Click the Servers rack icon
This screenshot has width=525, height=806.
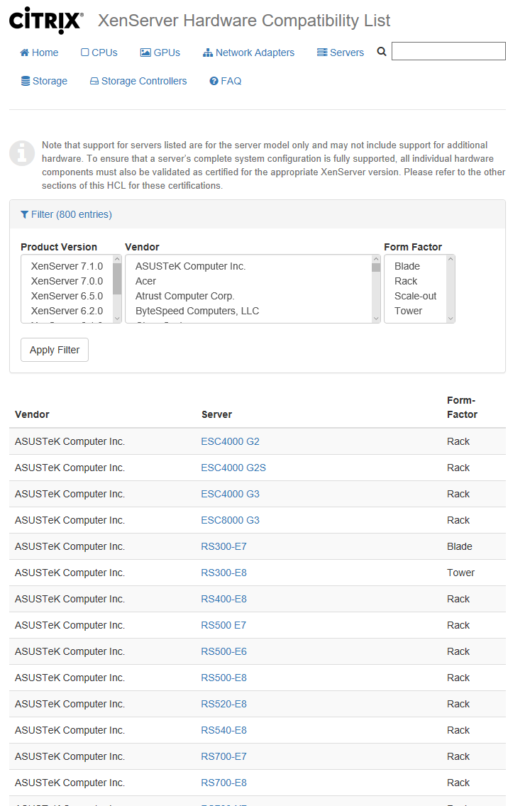pyautogui.click(x=322, y=53)
